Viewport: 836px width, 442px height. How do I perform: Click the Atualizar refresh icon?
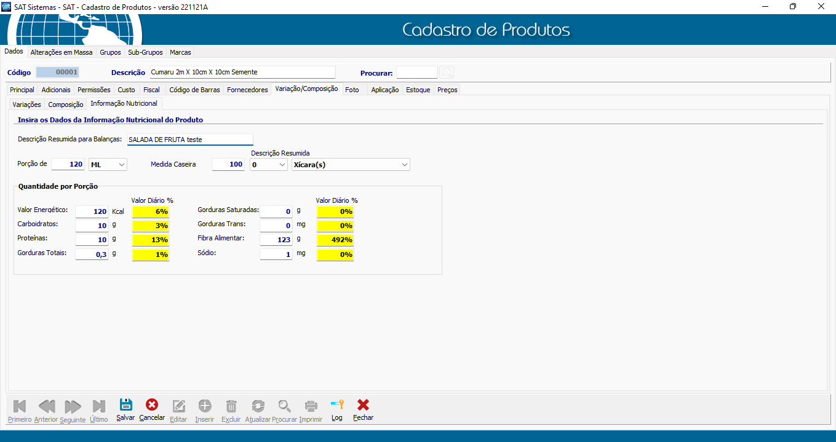258,406
